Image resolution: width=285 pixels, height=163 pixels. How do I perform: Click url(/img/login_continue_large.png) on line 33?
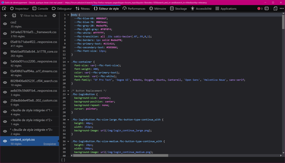[x=125, y=131]
